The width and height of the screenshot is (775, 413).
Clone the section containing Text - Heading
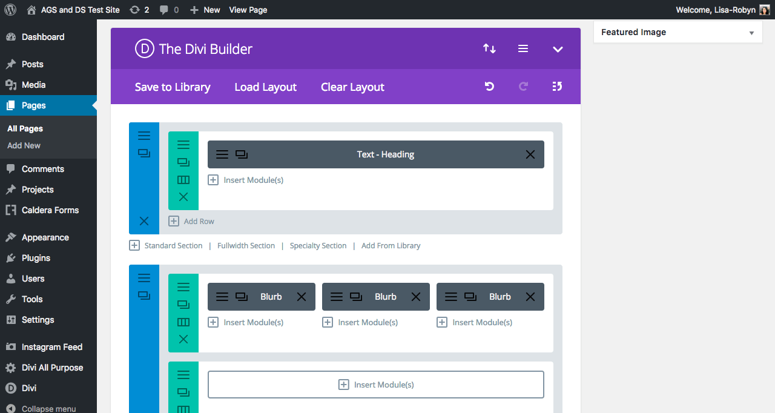coord(144,153)
